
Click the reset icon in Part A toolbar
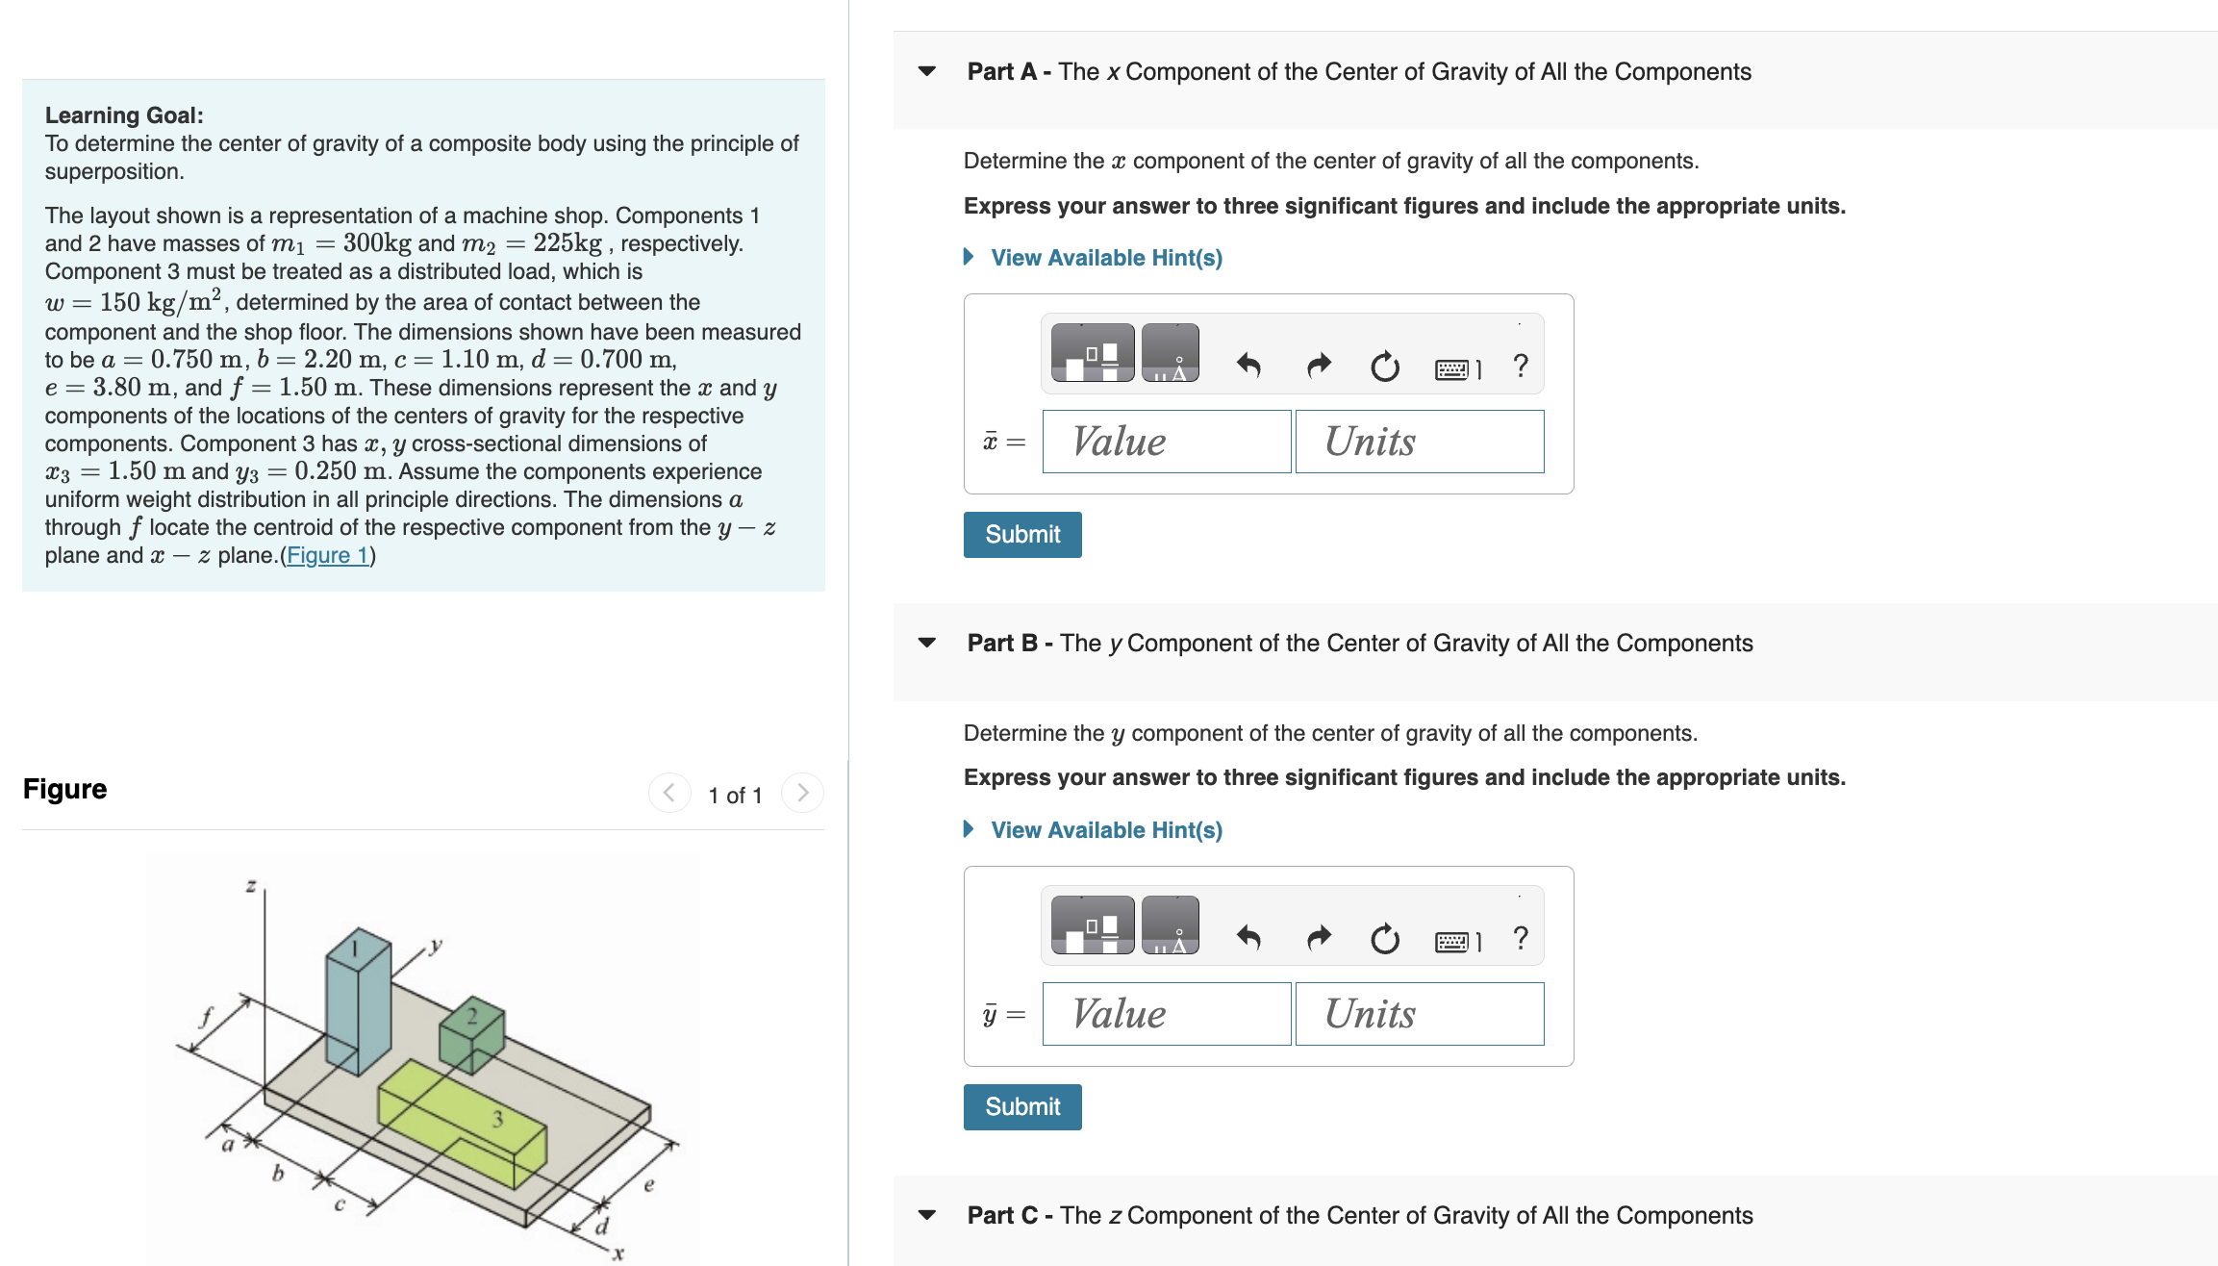pyautogui.click(x=1384, y=364)
